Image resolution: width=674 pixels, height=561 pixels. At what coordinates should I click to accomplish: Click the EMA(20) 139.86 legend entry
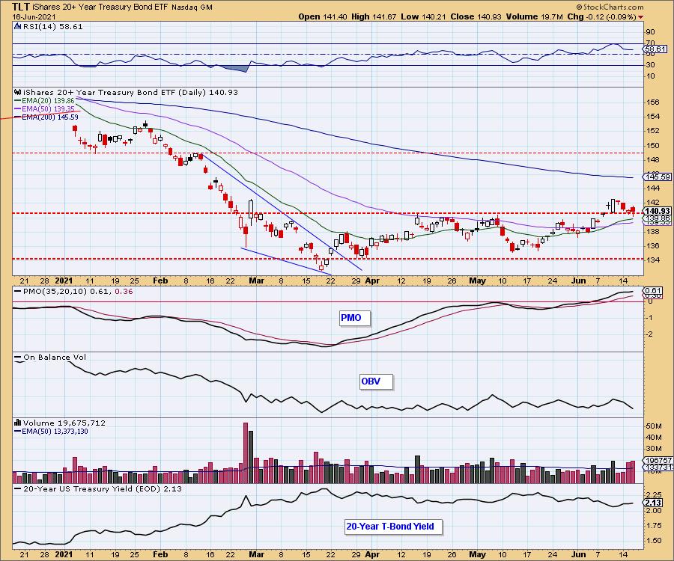pyautogui.click(x=44, y=101)
